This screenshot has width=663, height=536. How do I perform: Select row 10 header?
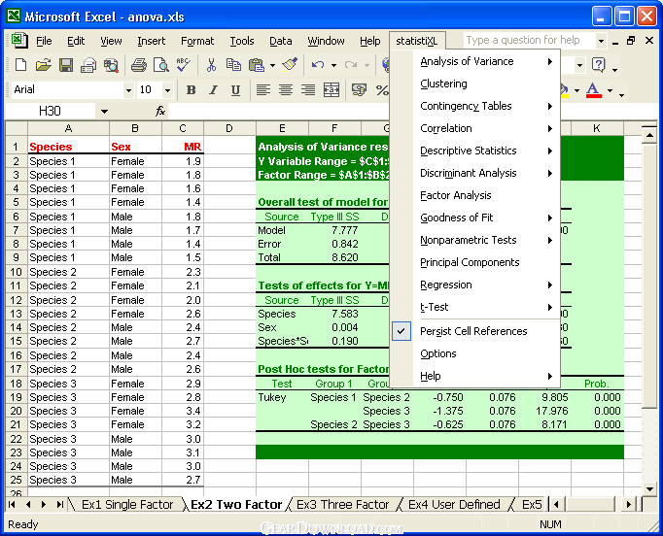[17, 272]
